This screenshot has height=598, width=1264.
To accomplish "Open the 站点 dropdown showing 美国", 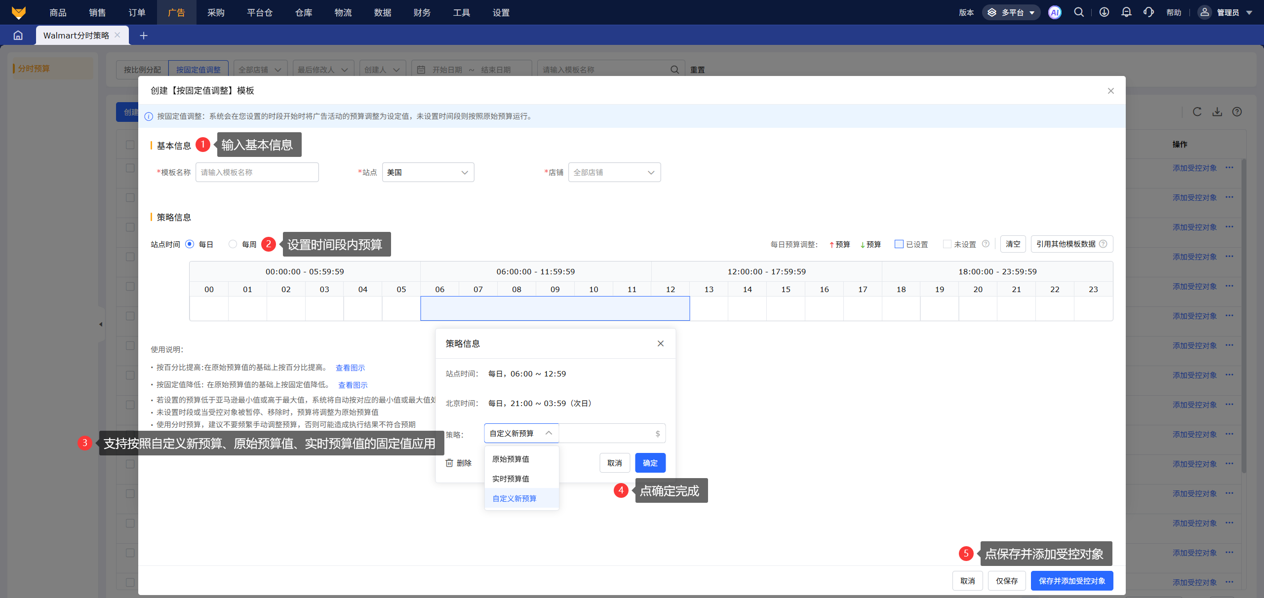I will click(428, 172).
